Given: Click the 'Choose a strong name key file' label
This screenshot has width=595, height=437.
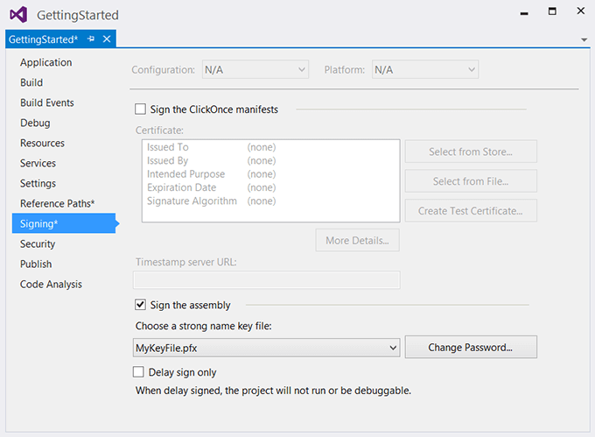Looking at the screenshot, I should coord(203,326).
